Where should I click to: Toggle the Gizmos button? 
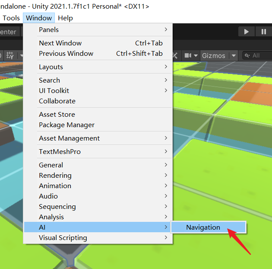(x=214, y=56)
